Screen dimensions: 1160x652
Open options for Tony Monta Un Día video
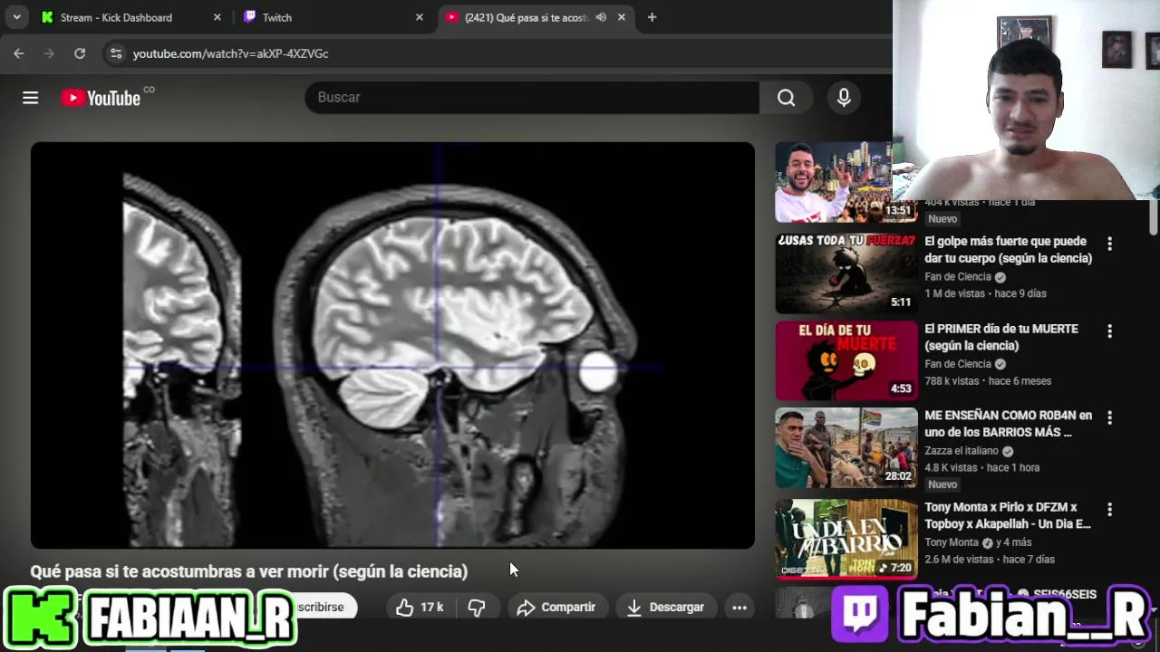[1109, 510]
